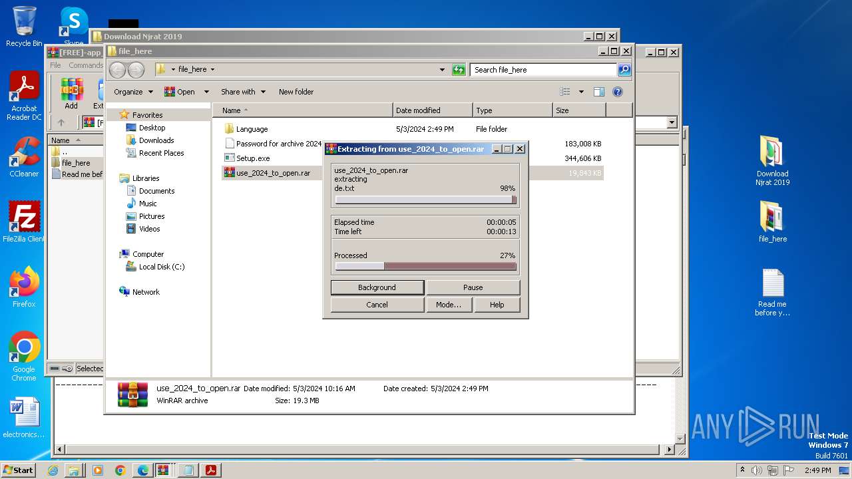Show the preview pane icon
The image size is (852, 479).
coord(599,92)
